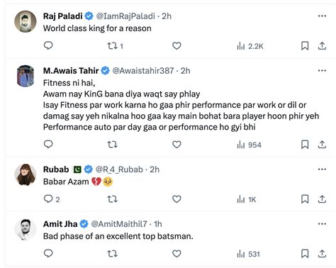
Task: Bookmark Amit Jha's tweet
Action: pos(305,254)
